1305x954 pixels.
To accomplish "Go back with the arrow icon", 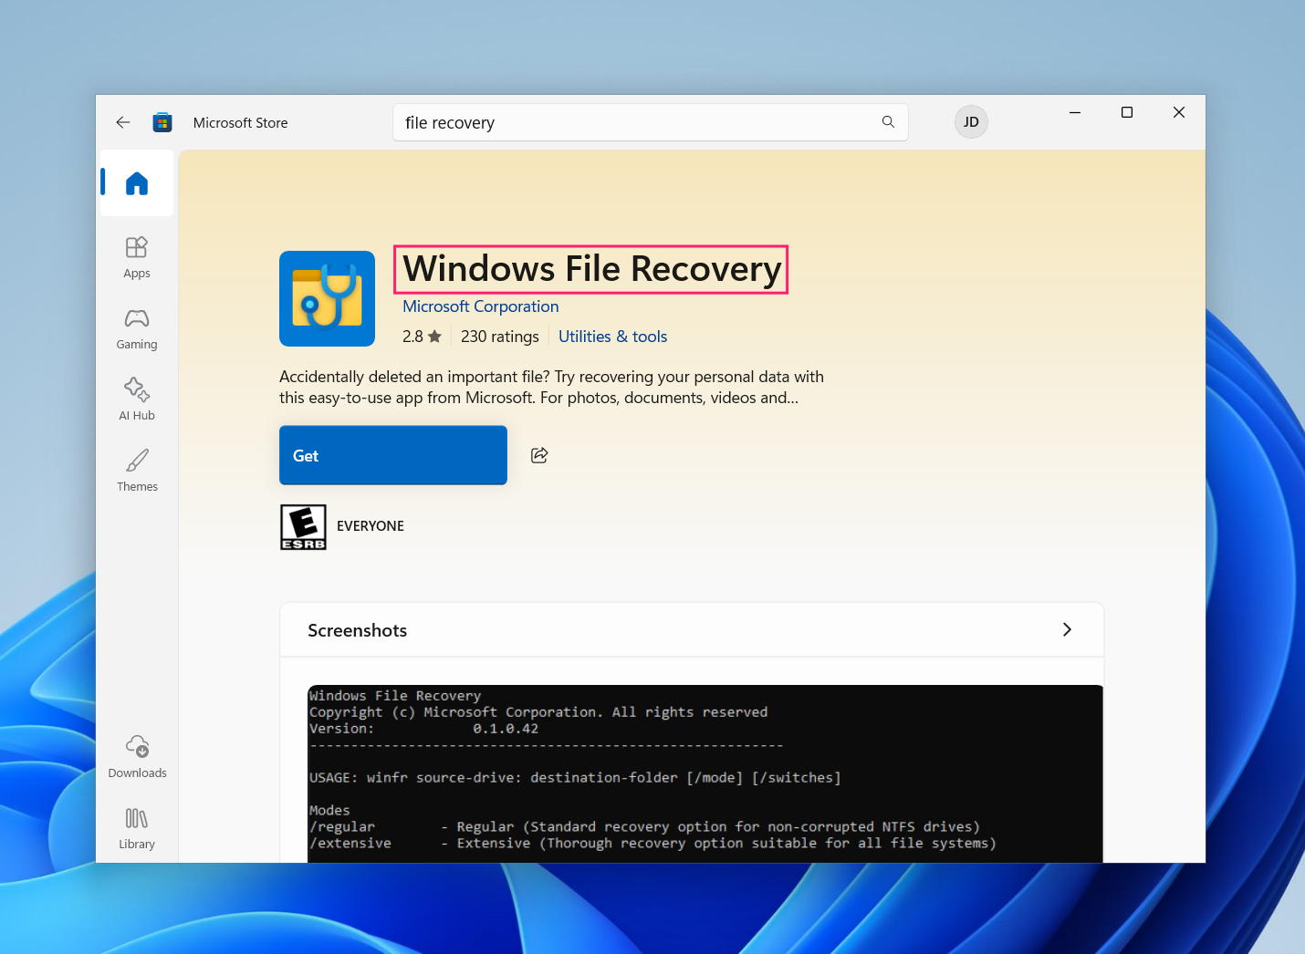I will pos(123,122).
